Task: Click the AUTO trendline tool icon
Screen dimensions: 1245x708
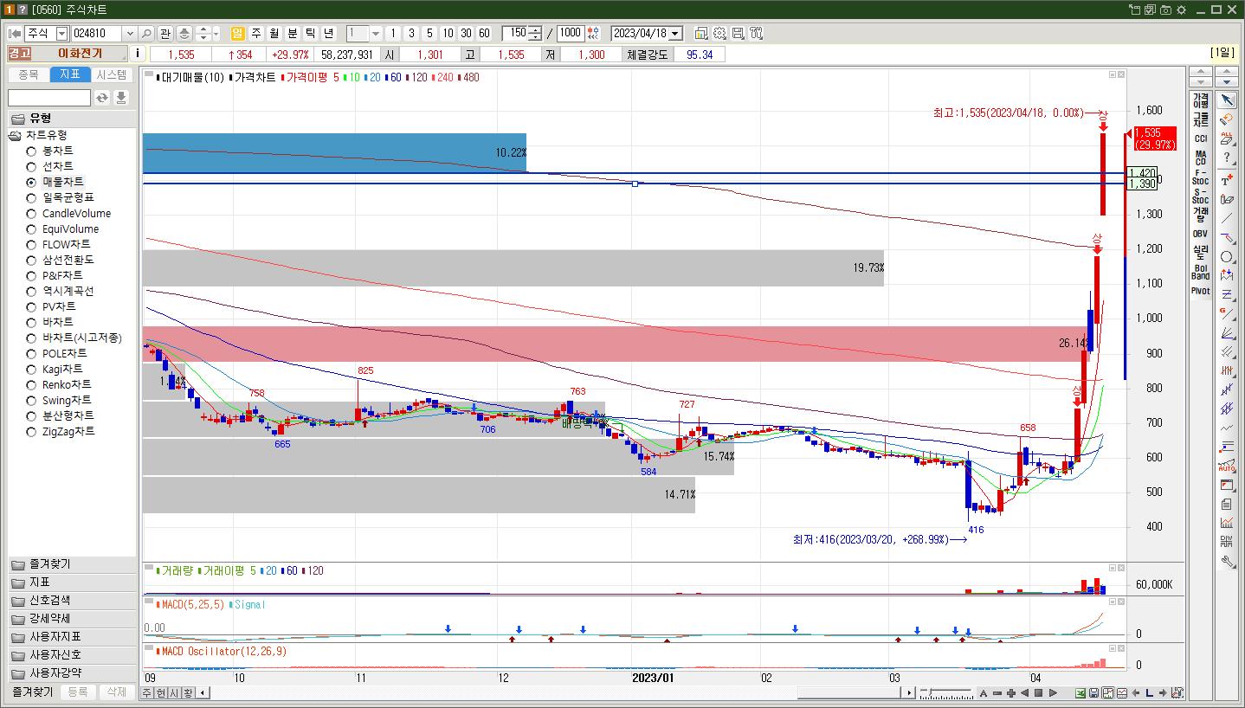Action: click(x=1227, y=467)
